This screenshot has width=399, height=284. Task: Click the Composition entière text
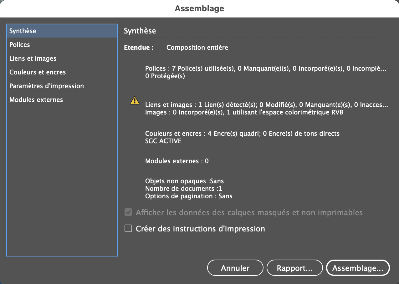click(x=197, y=48)
